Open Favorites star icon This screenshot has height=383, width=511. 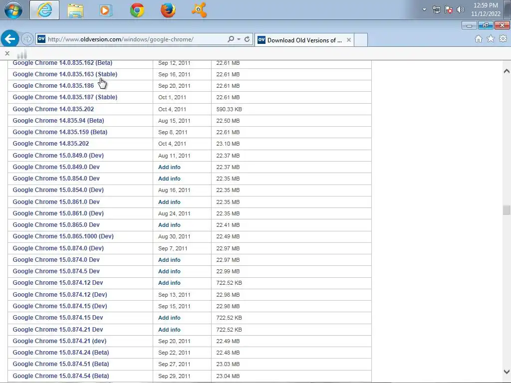coord(491,39)
